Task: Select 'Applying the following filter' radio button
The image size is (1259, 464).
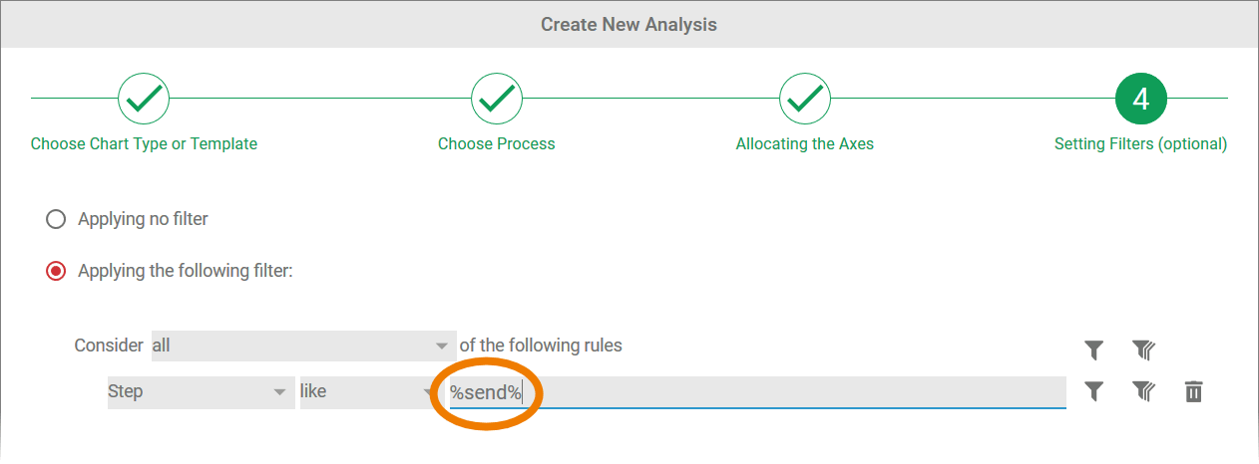Action: pyautogui.click(x=56, y=271)
